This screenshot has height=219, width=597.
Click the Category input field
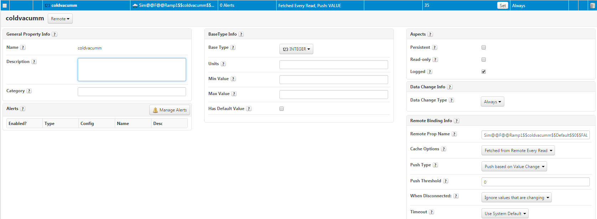pos(132,92)
